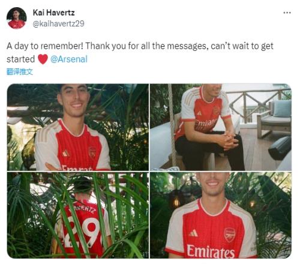Open the top-left photo of the smiling player

(78, 127)
